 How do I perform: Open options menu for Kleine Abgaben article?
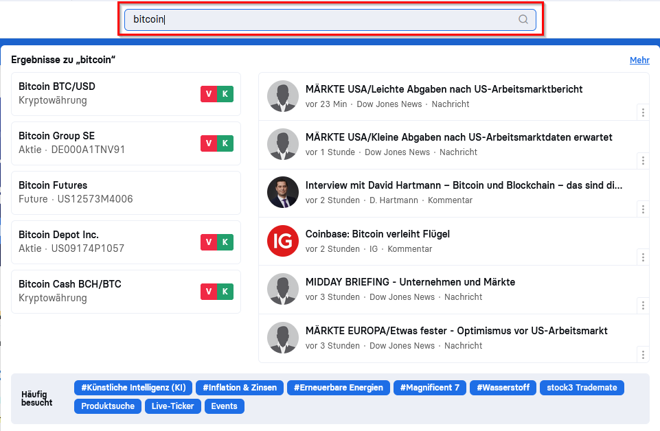click(x=643, y=161)
